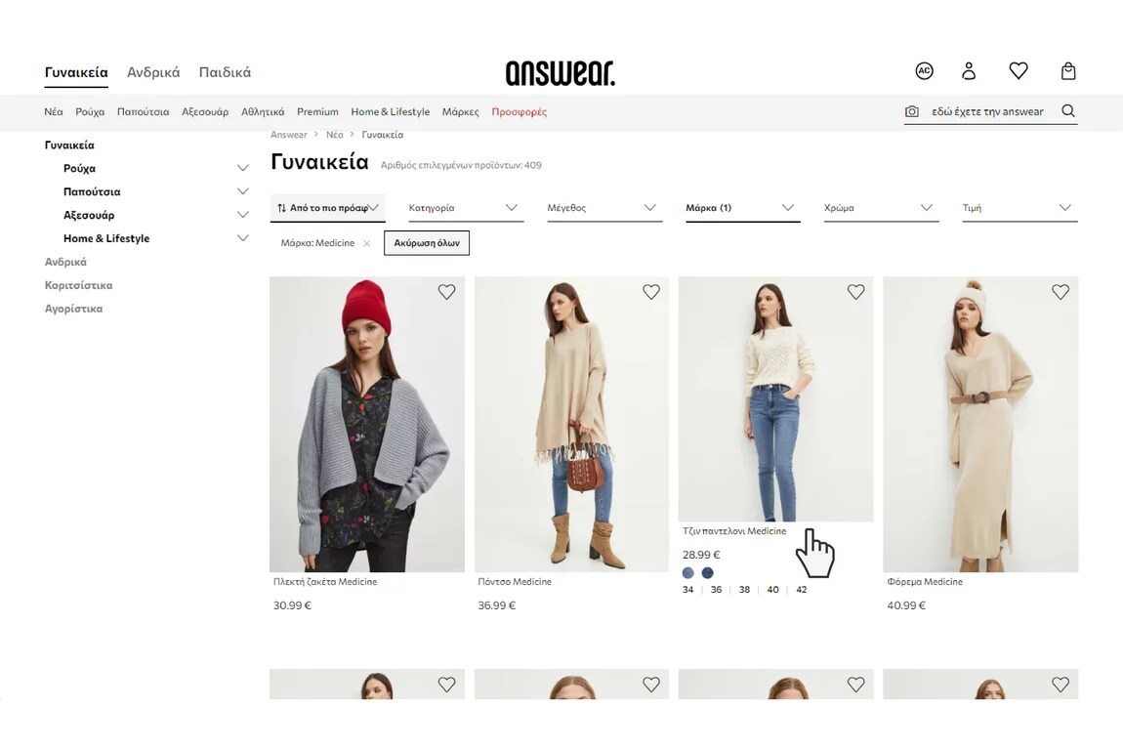Click the Ακύρωση όλων button
The width and height of the screenshot is (1123, 749).
coord(427,243)
